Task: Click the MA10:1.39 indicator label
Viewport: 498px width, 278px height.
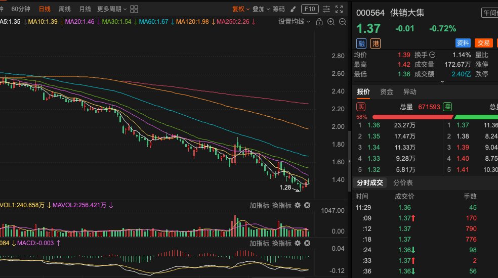Action: click(x=43, y=22)
